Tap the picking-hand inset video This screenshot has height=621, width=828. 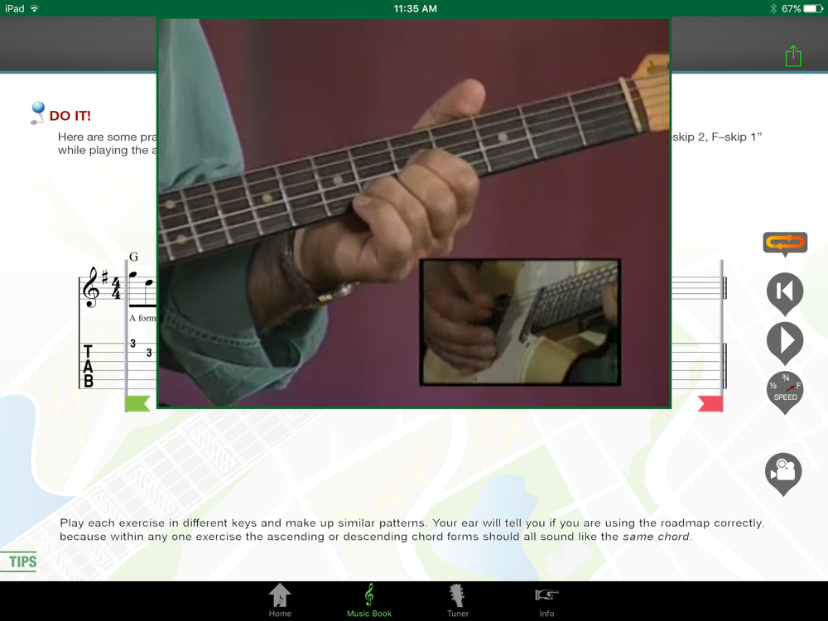tap(520, 322)
